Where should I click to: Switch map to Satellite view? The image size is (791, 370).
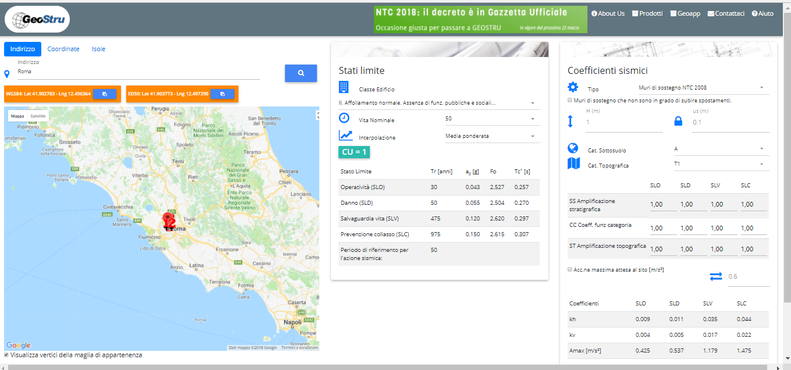pos(38,116)
